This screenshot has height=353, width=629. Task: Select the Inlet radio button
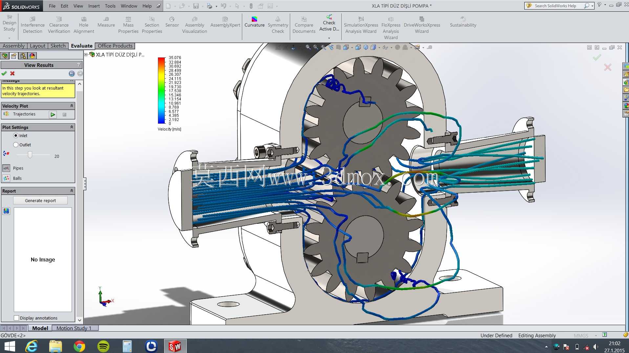coord(16,135)
